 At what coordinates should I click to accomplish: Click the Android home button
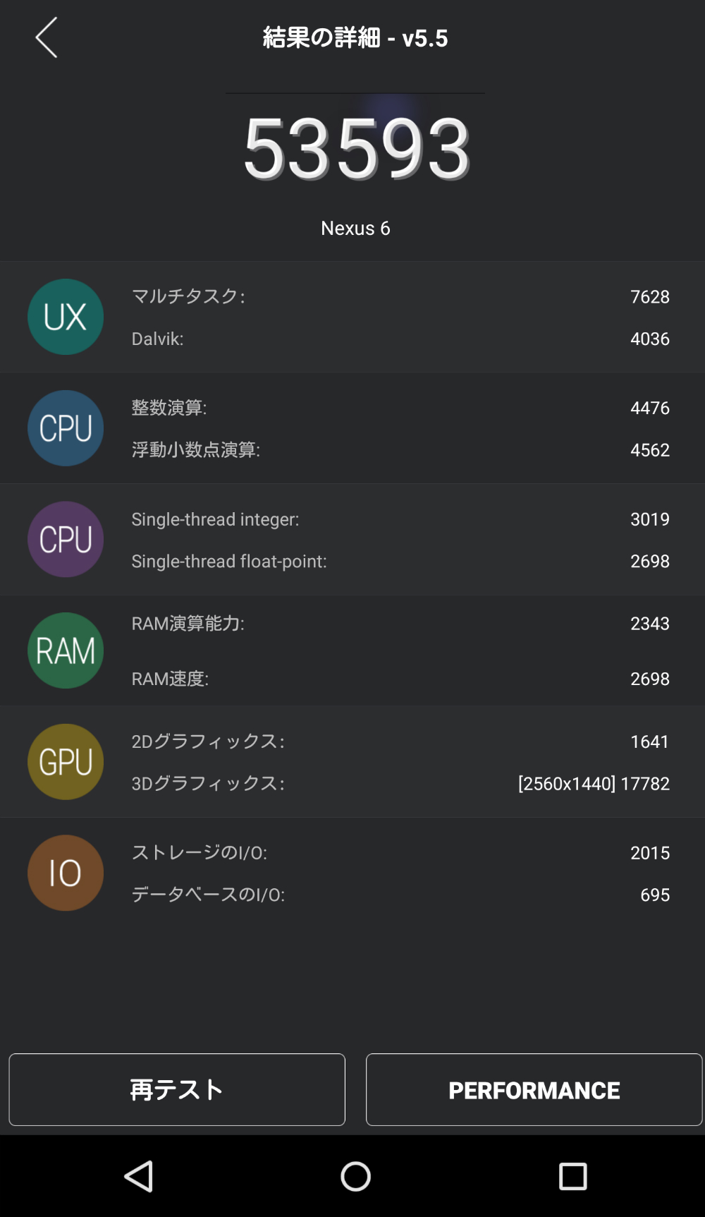[355, 1176]
